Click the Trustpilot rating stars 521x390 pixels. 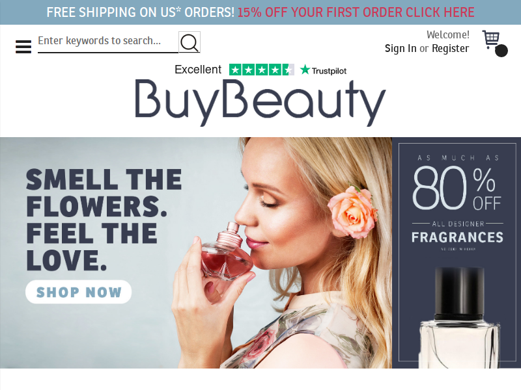(x=262, y=70)
